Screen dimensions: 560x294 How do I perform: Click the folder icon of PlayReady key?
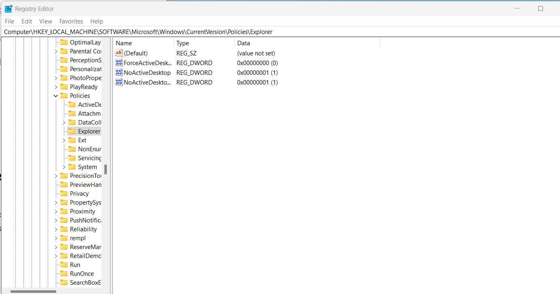coord(64,87)
